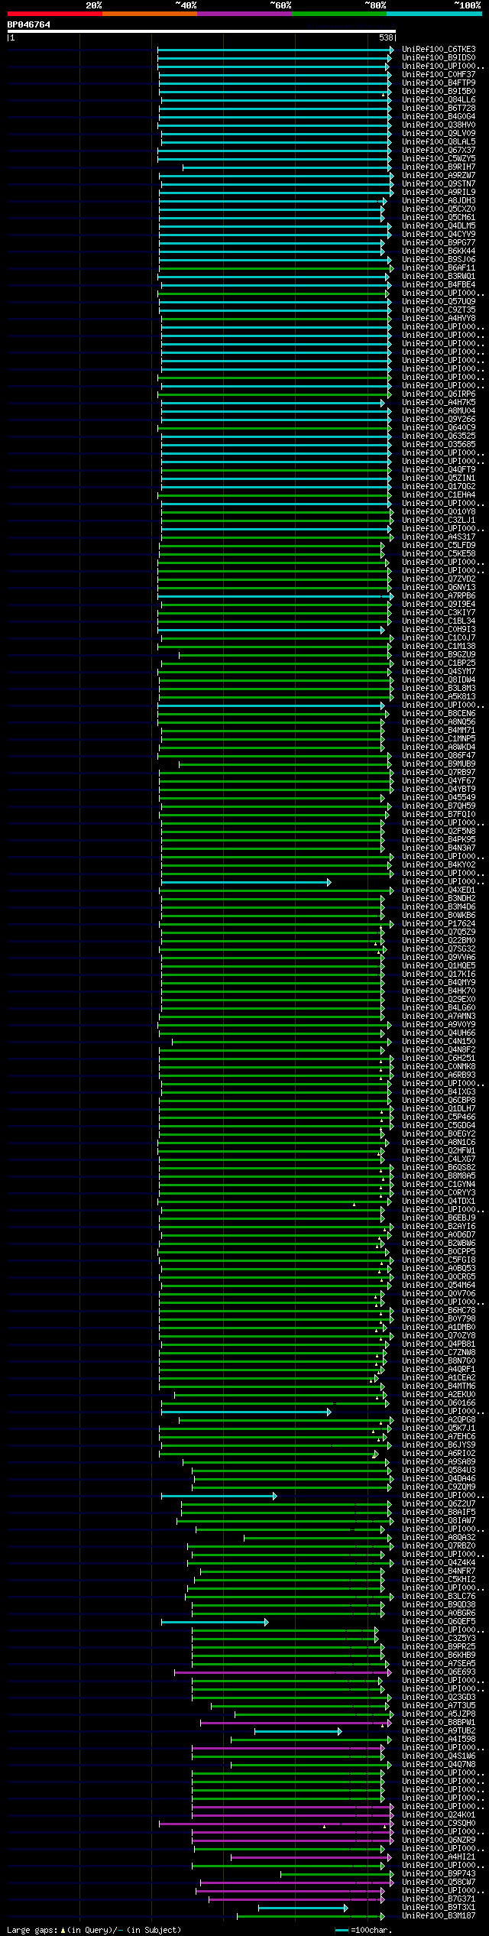Select hit label UniRef100_B6AF11
Viewport: 489px width, 1936px height.
[x=439, y=268]
